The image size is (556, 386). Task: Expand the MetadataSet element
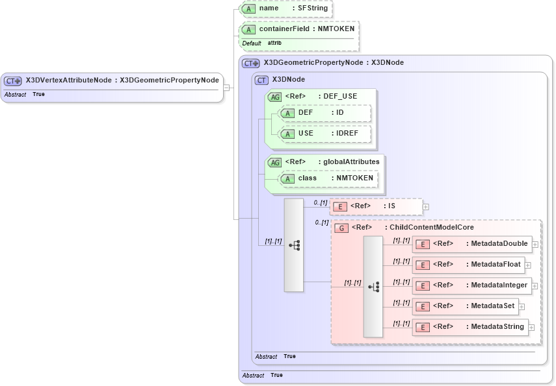(x=522, y=307)
